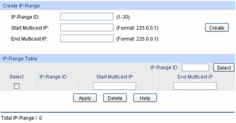Focus the End Multicast IP field in Create section
Viewport: 236px width, 123px height.
pos(87,38)
